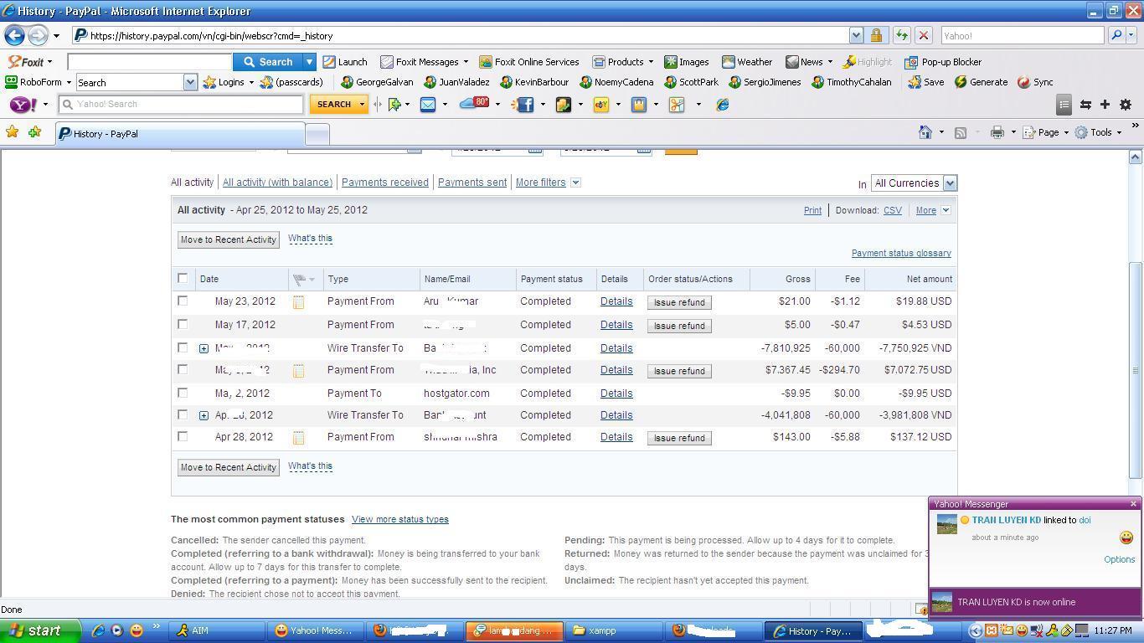Click the Foxit Weather button

click(747, 62)
